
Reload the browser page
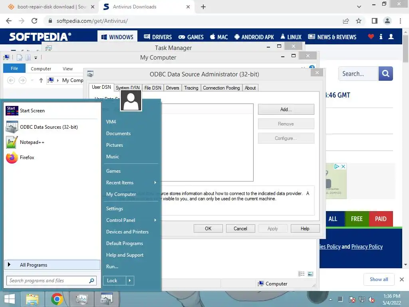point(34,21)
